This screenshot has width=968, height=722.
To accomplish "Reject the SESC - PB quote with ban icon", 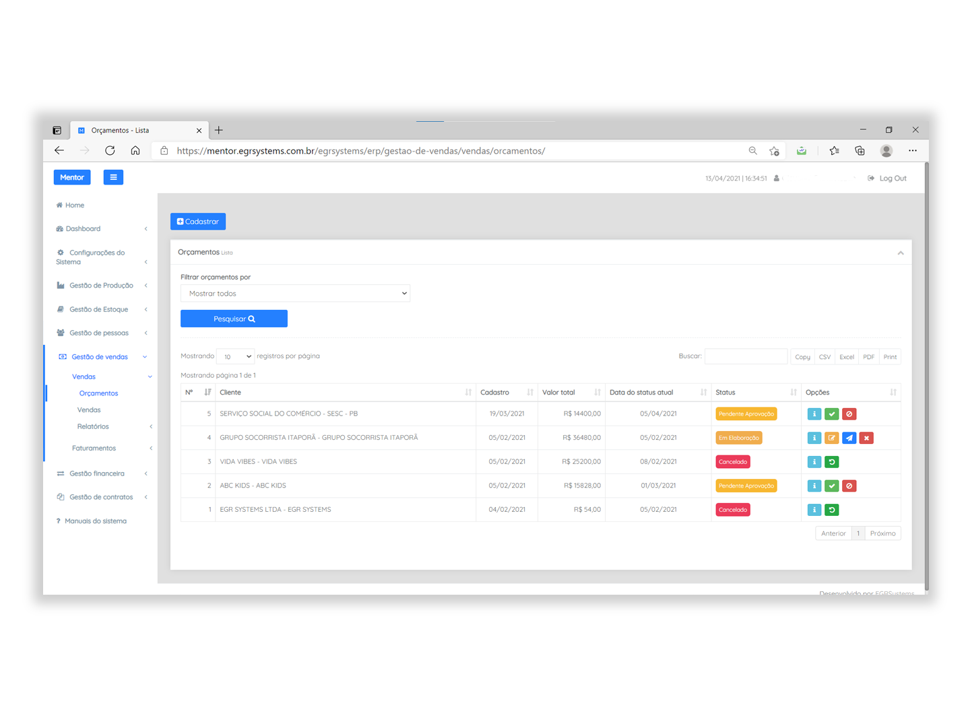I will coord(849,414).
